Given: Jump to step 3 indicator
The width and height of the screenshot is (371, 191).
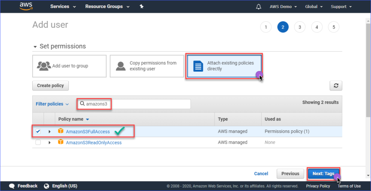Looking at the screenshot, I should pos(300,27).
